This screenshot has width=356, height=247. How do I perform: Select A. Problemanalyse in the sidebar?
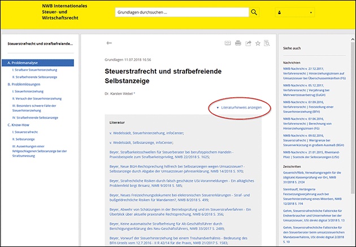[21, 63]
